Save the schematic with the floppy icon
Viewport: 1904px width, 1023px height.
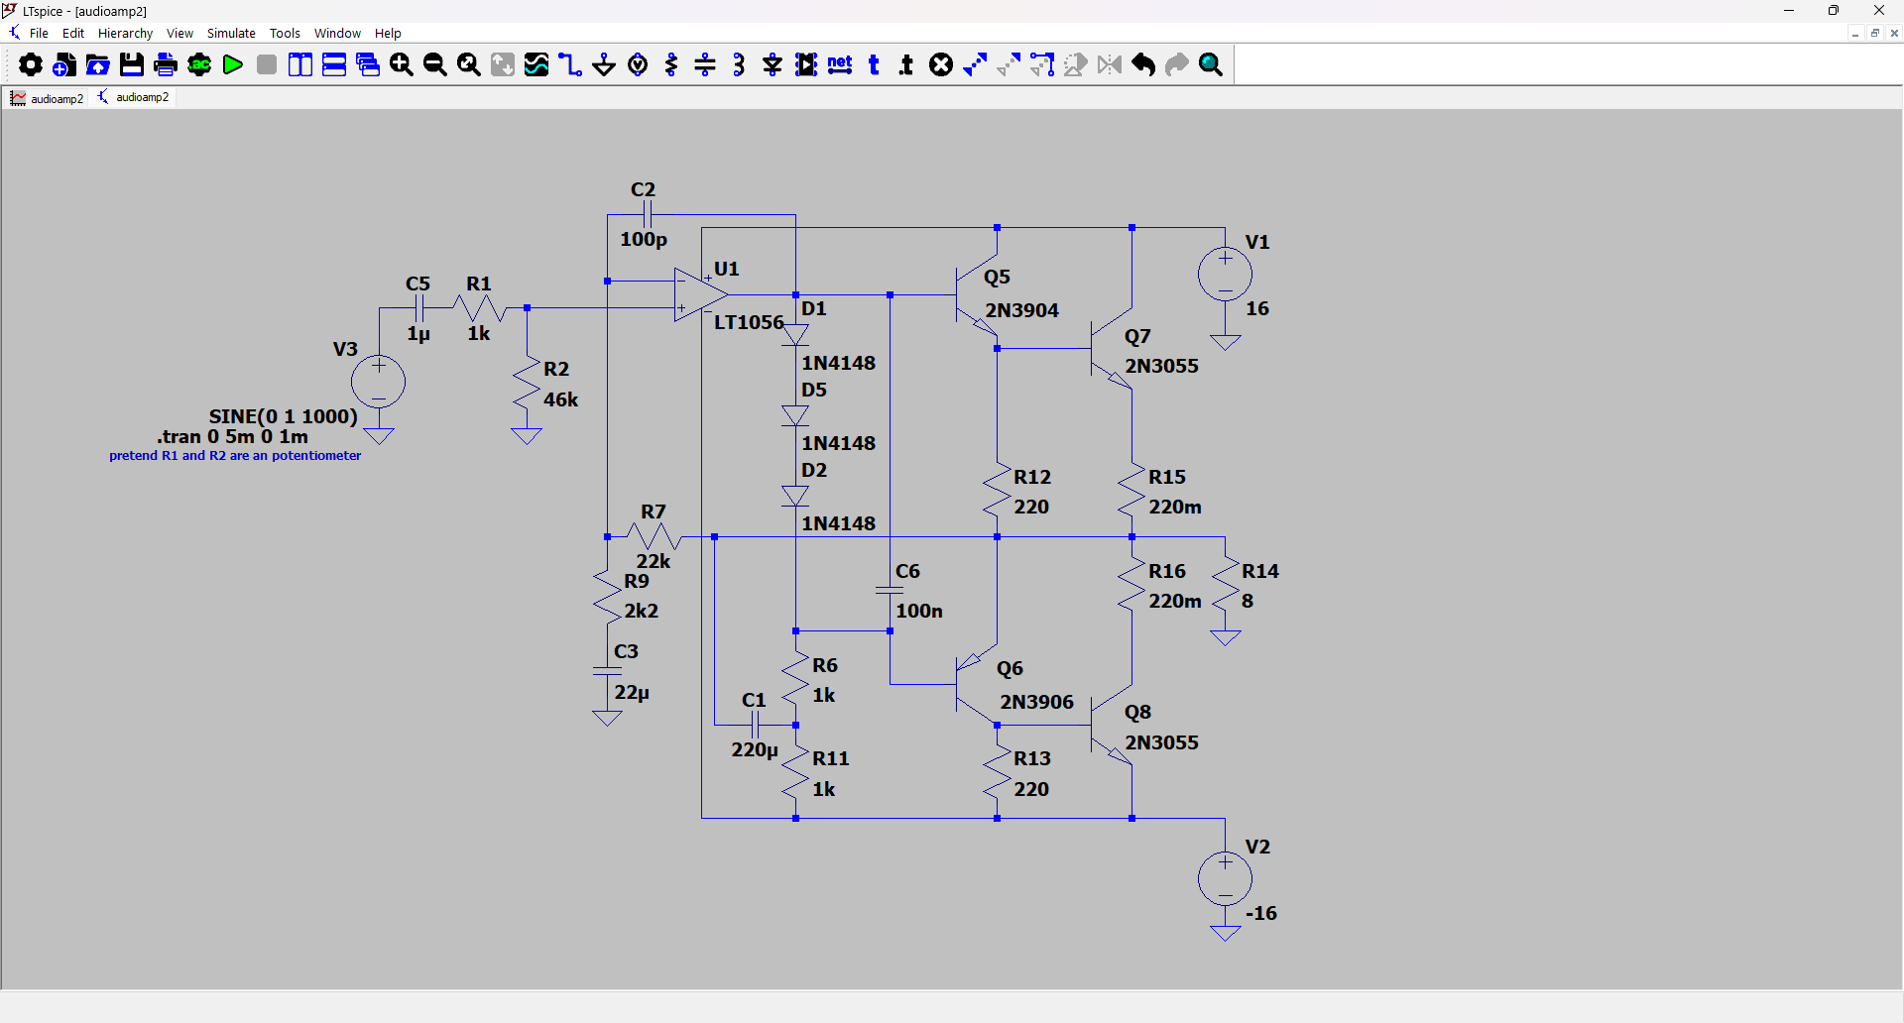[x=132, y=65]
